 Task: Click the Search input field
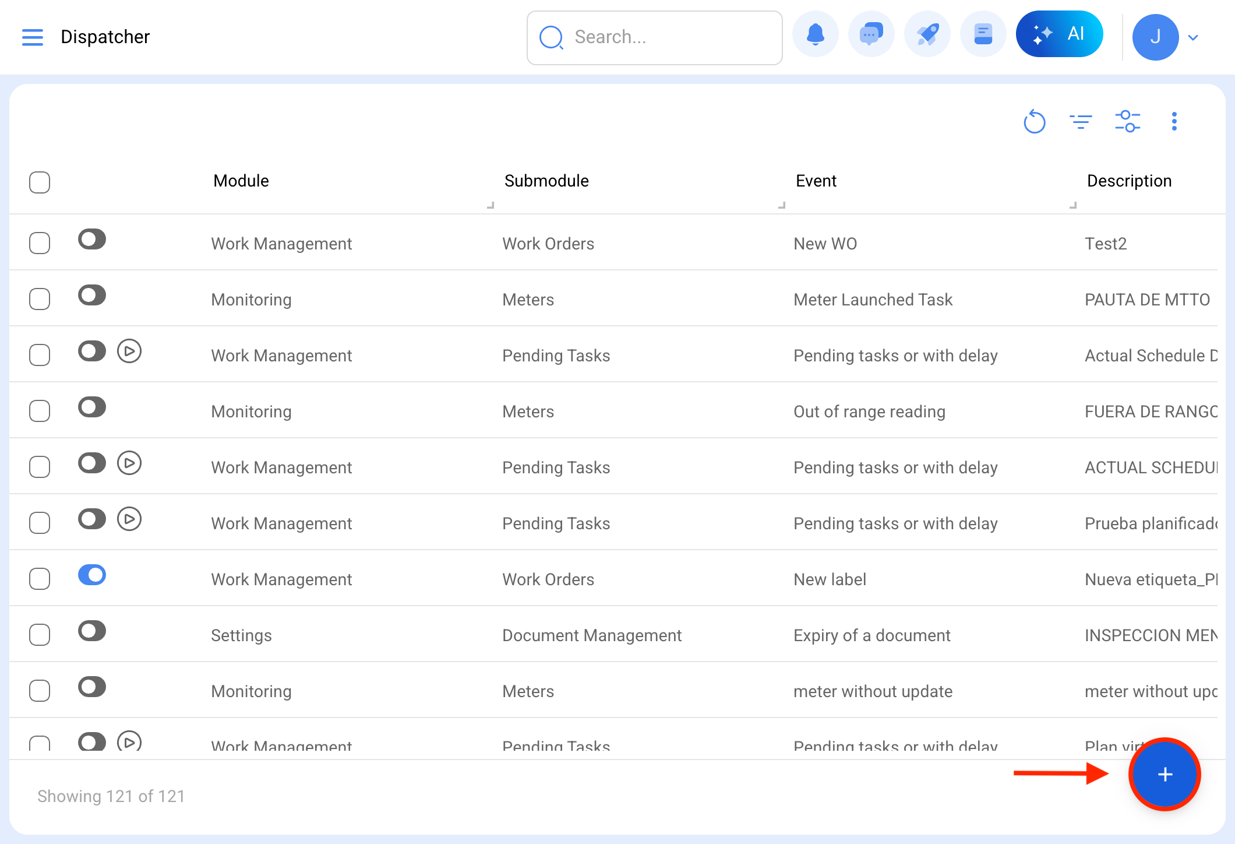point(654,37)
